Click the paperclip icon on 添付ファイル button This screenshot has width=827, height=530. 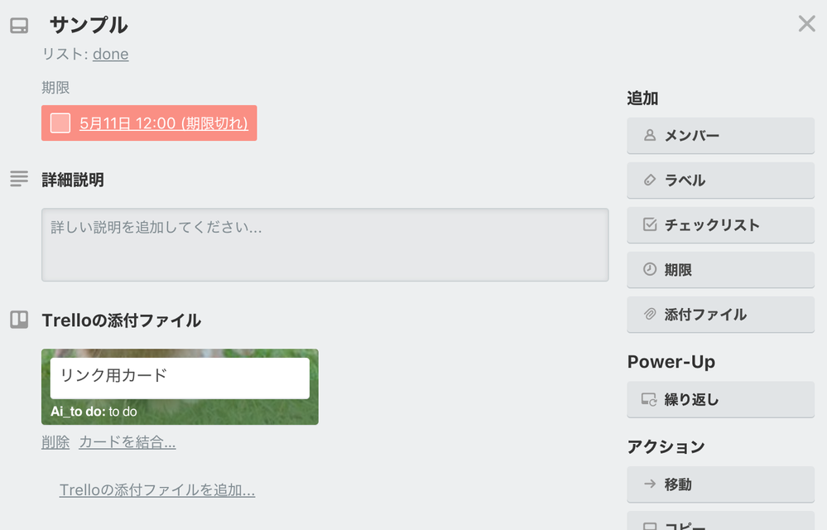point(652,315)
